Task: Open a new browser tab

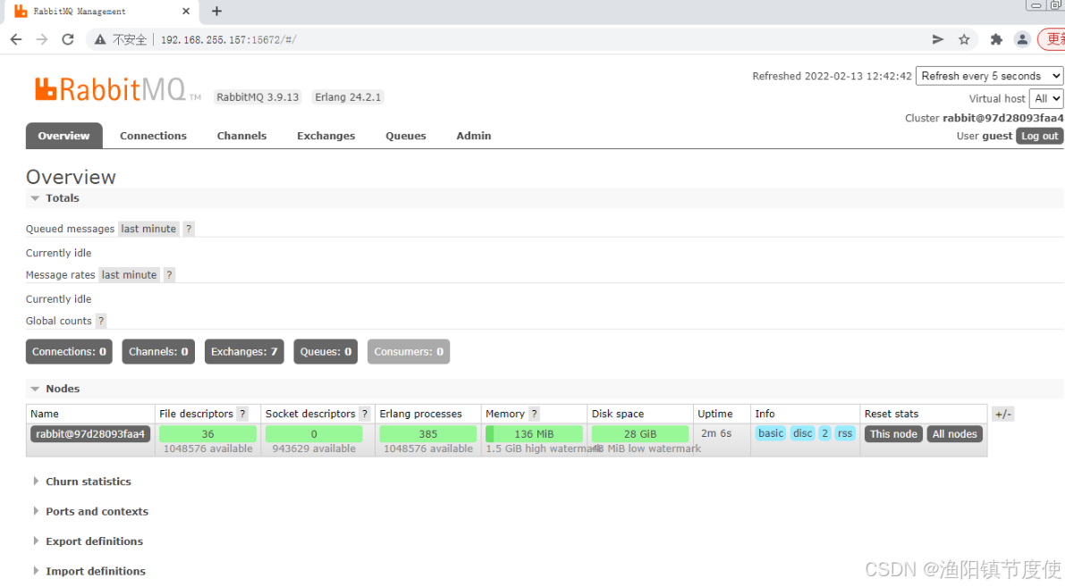Action: click(x=216, y=11)
